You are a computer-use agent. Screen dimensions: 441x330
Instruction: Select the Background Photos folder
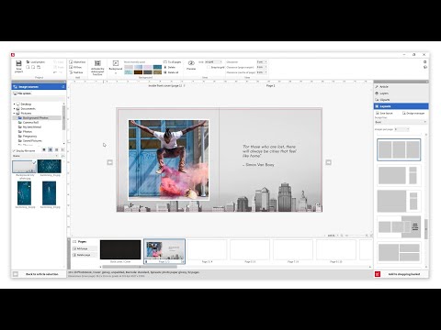click(x=35, y=118)
